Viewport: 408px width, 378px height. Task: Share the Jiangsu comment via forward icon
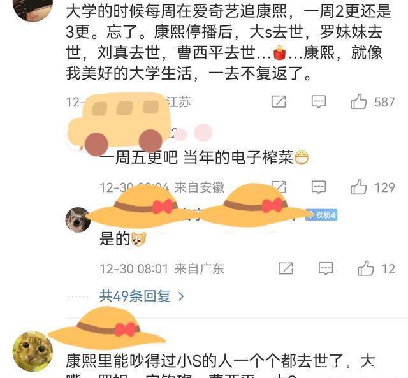[x=279, y=101]
